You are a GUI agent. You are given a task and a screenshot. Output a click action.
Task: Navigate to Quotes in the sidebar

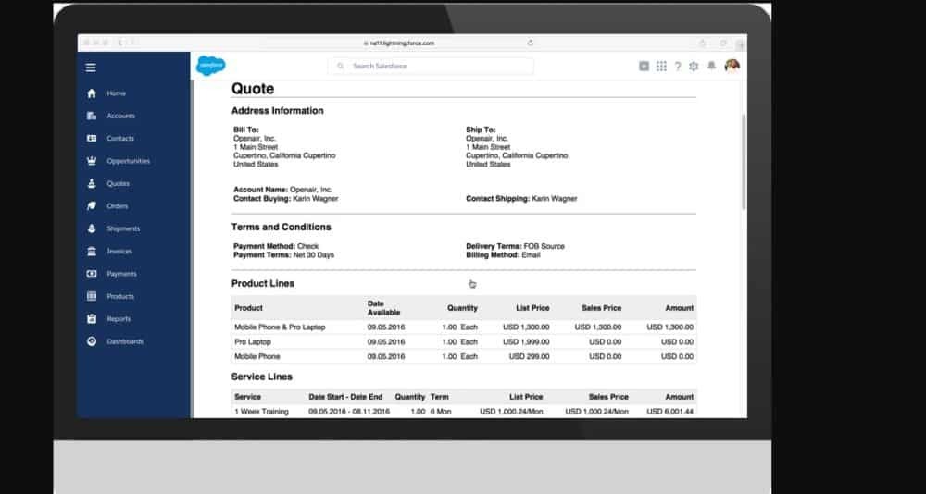(119, 184)
